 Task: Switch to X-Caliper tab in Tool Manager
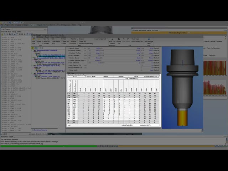coord(40,37)
